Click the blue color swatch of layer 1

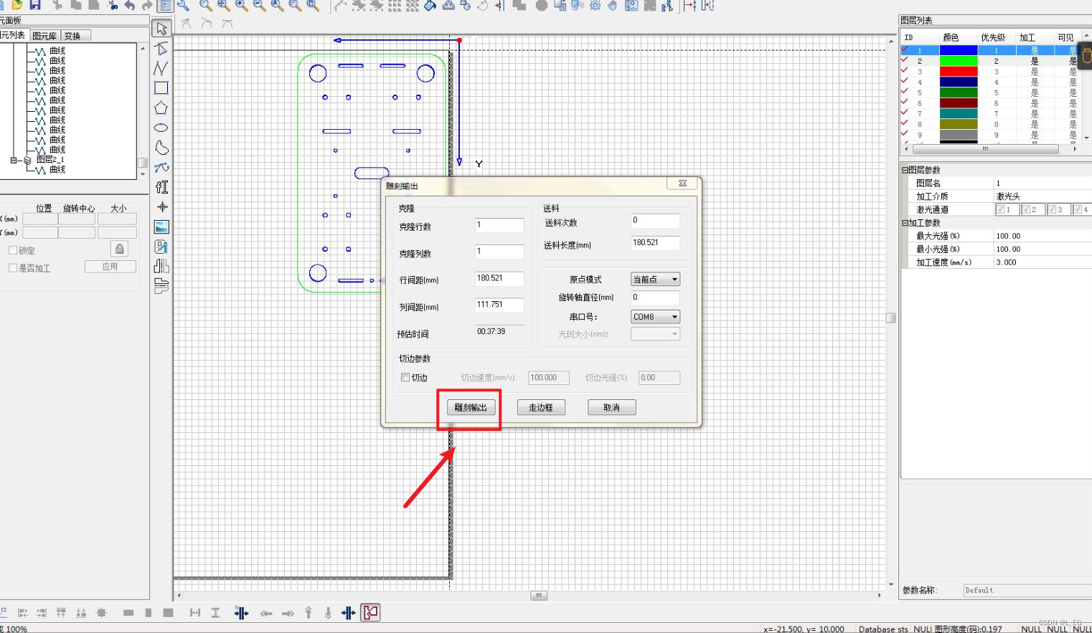coord(959,50)
